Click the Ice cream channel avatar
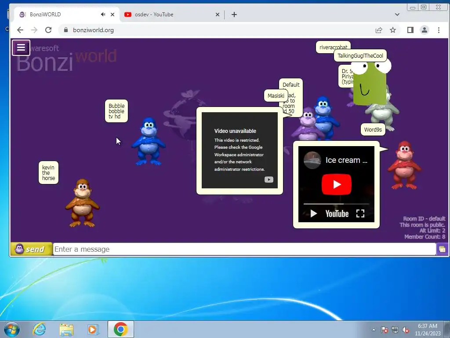Screen dimensions: 450x338 pyautogui.click(x=312, y=160)
